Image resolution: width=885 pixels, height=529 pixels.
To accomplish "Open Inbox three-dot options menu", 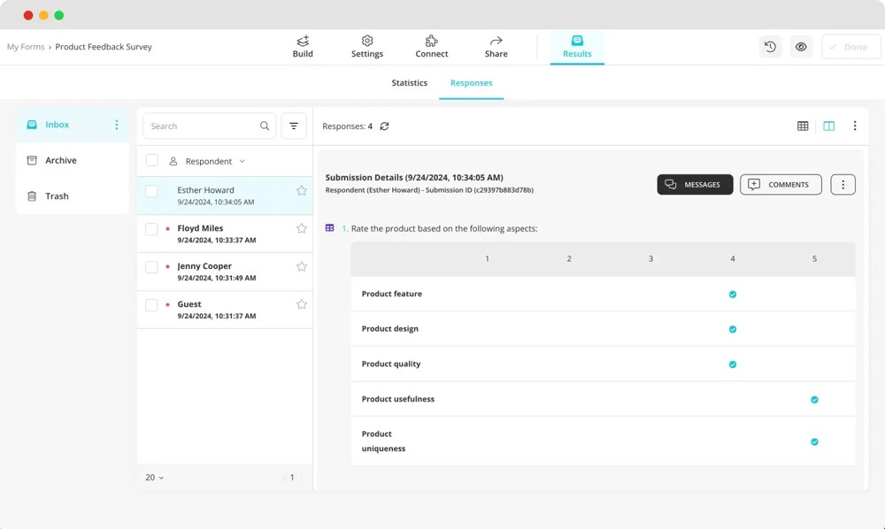I will (117, 125).
